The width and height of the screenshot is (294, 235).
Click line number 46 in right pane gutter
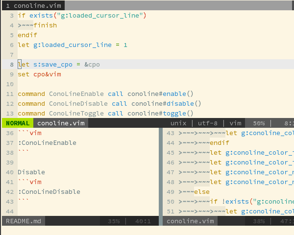point(171,163)
